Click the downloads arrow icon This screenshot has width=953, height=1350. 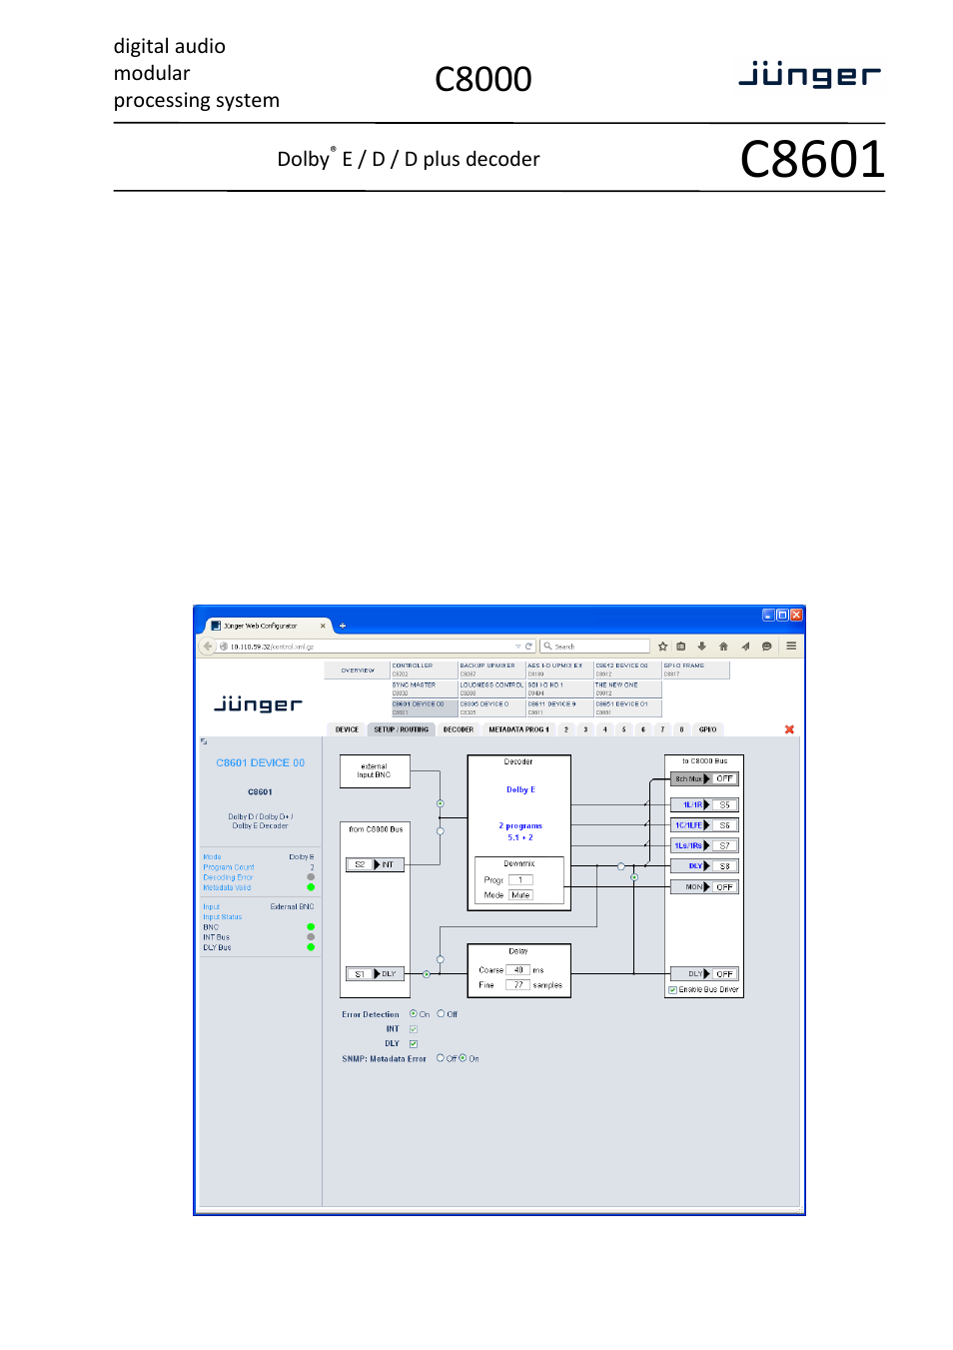[x=702, y=647]
